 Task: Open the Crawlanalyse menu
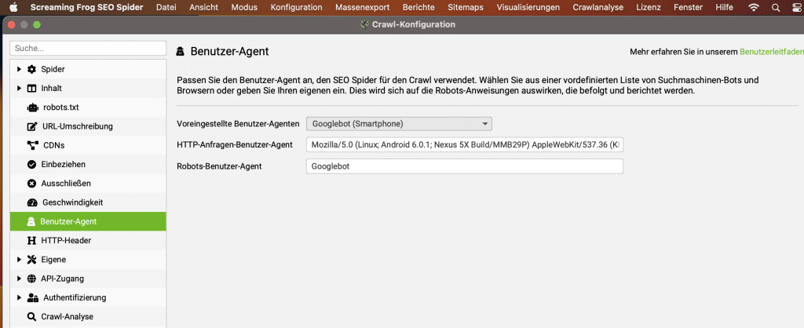(598, 7)
